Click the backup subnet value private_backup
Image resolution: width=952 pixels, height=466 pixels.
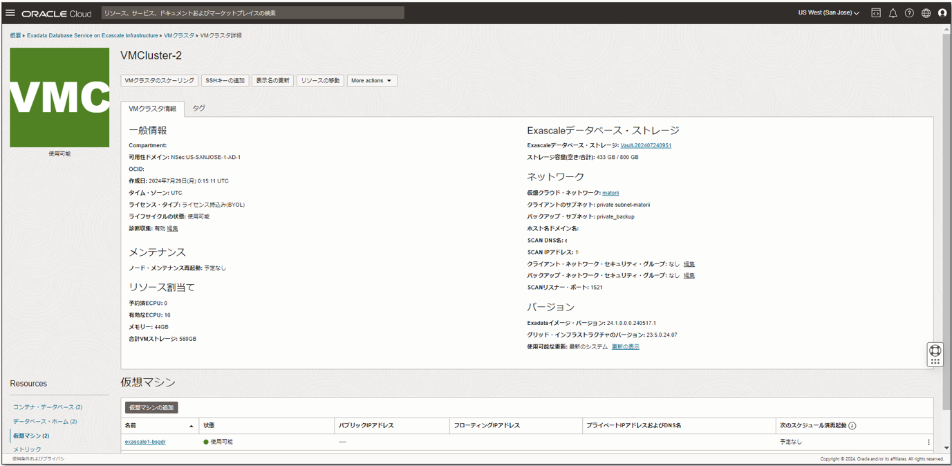[x=615, y=217]
